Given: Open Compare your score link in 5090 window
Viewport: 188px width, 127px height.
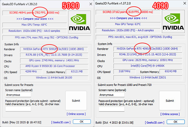Looking at the screenshot, I should [x=35, y=19].
